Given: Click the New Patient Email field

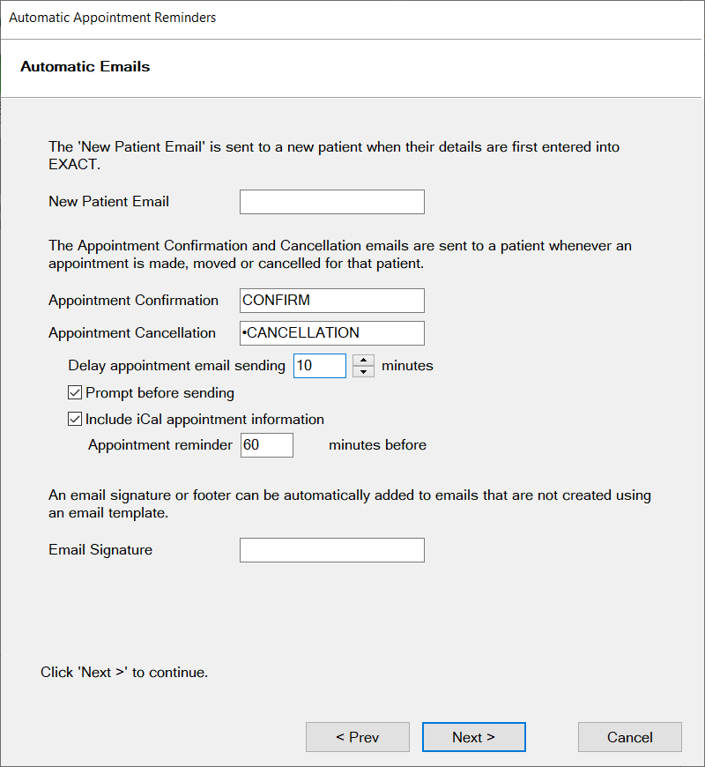Looking at the screenshot, I should (332, 202).
